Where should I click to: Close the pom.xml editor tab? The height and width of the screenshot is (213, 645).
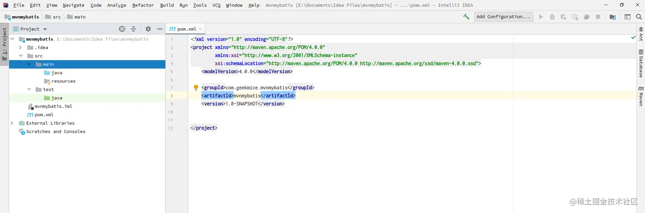[200, 29]
